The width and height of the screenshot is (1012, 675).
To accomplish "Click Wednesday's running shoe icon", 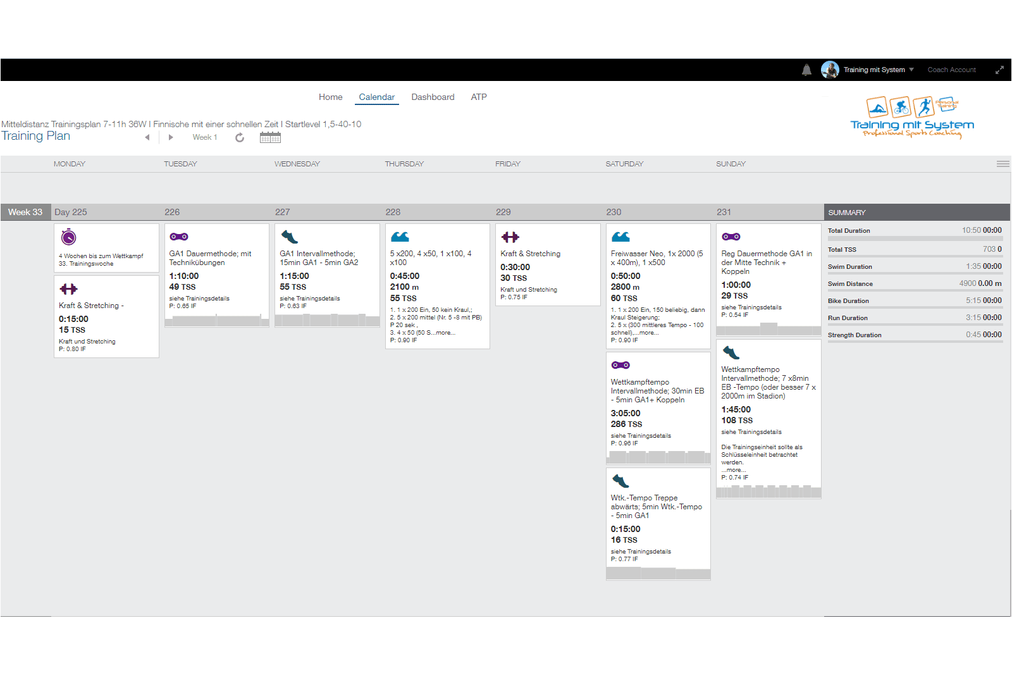I will (290, 237).
